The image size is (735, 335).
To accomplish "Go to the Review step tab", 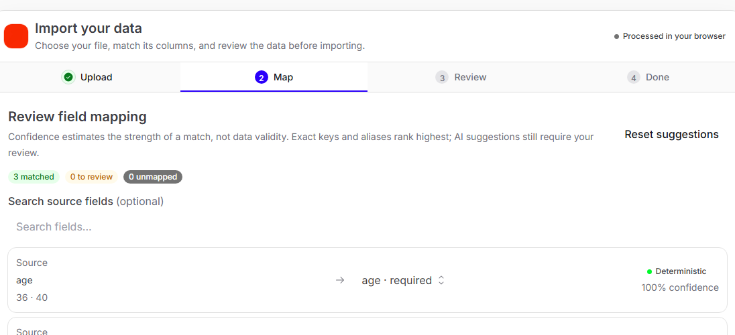I will [x=461, y=77].
